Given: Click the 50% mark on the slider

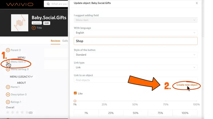Looking at the screenshot, I should (135, 101).
